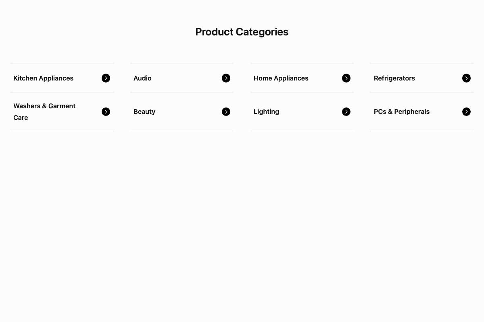Click the arrow icon beside Kitchen Appliances
Image resolution: width=484 pixels, height=322 pixels.
pyautogui.click(x=106, y=78)
